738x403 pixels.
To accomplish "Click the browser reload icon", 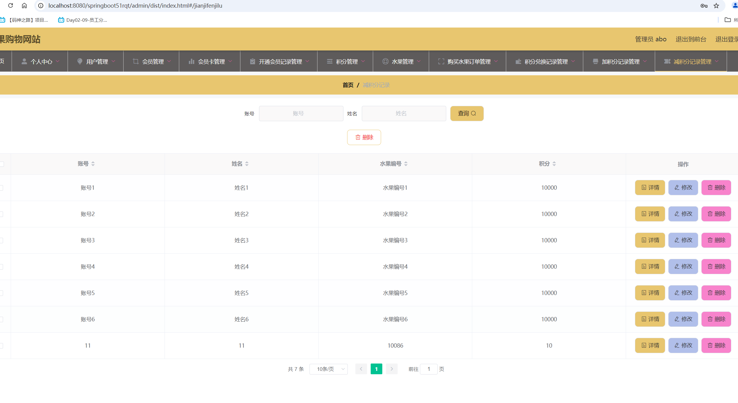I will pyautogui.click(x=10, y=6).
